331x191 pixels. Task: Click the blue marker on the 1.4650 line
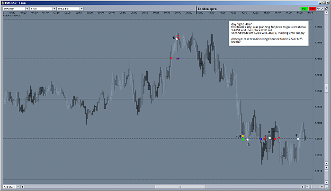click(x=178, y=58)
